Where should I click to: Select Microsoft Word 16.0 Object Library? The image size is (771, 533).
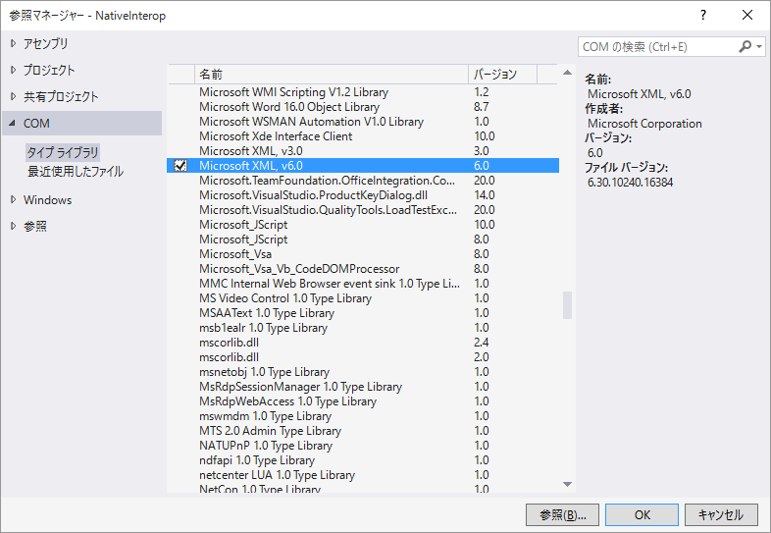pyautogui.click(x=363, y=107)
